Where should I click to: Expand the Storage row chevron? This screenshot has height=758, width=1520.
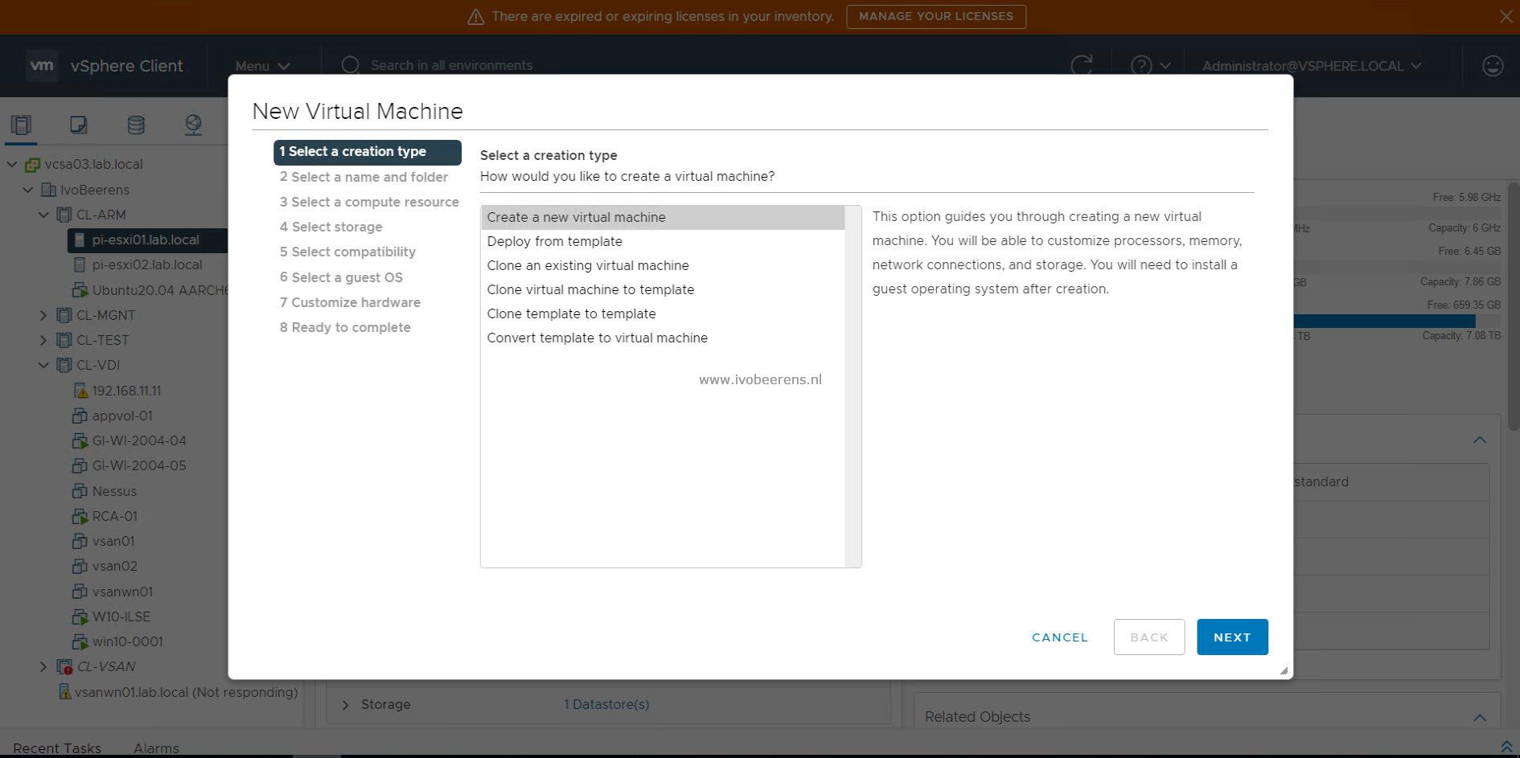pos(345,705)
